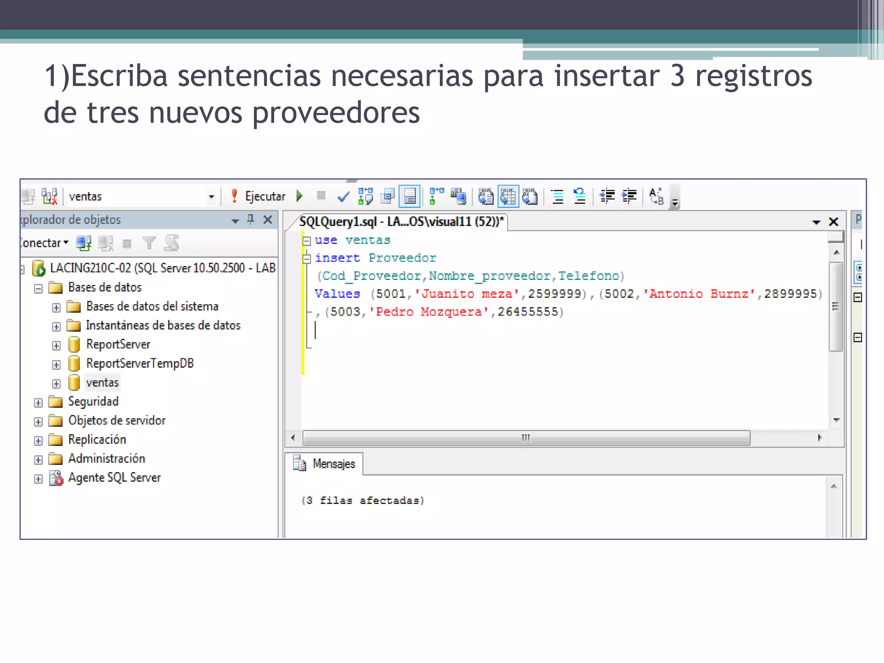Click the connect object explorer icon
This screenshot has height=663, width=884.
point(83,243)
